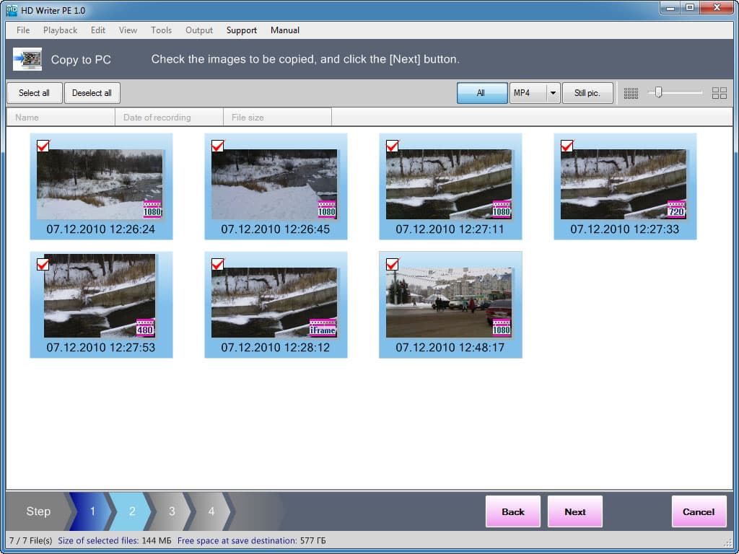This screenshot has width=739, height=554.
Task: Click iFrame badge on 12:28:12 clip
Action: coord(323,328)
